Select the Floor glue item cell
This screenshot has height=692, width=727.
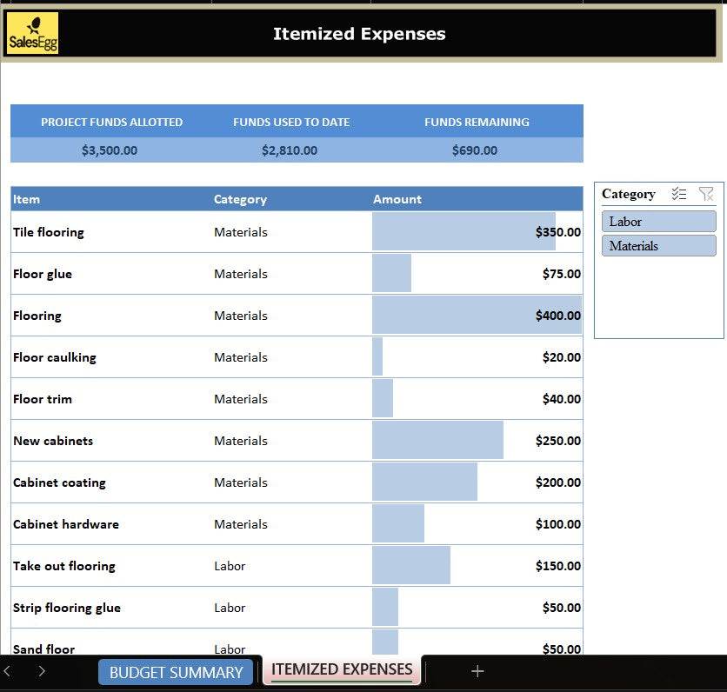111,274
